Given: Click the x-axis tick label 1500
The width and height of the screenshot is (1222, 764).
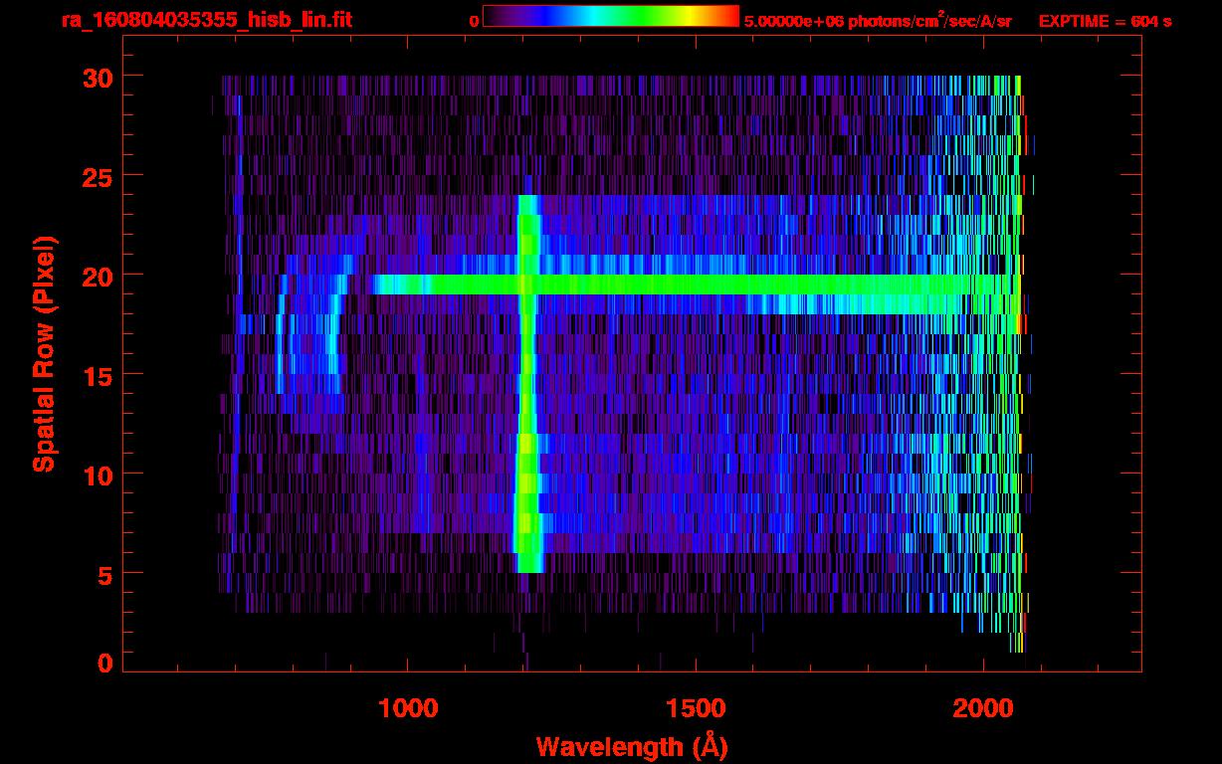Looking at the screenshot, I should [695, 708].
